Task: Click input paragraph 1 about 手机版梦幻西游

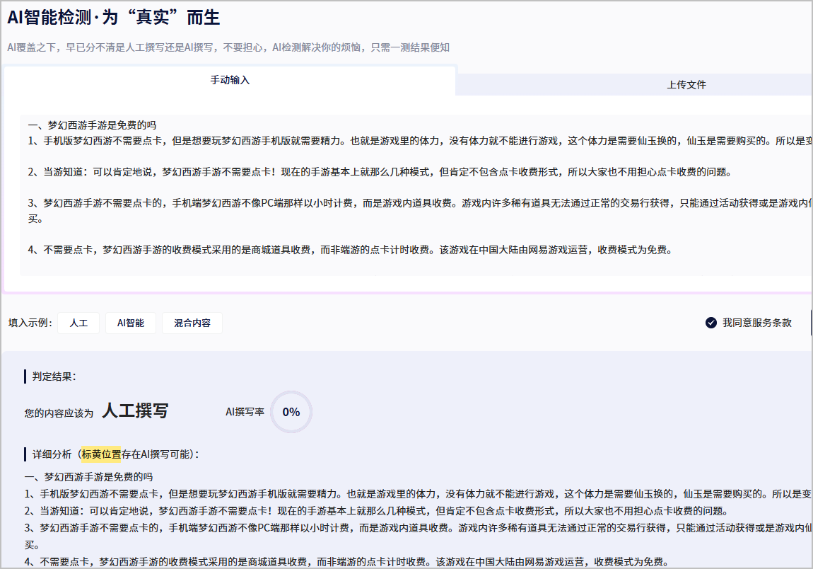Action: coord(283,140)
